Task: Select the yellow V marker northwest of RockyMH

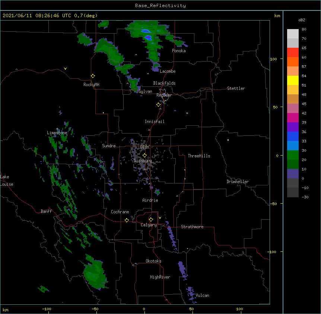Action: [x=65, y=69]
